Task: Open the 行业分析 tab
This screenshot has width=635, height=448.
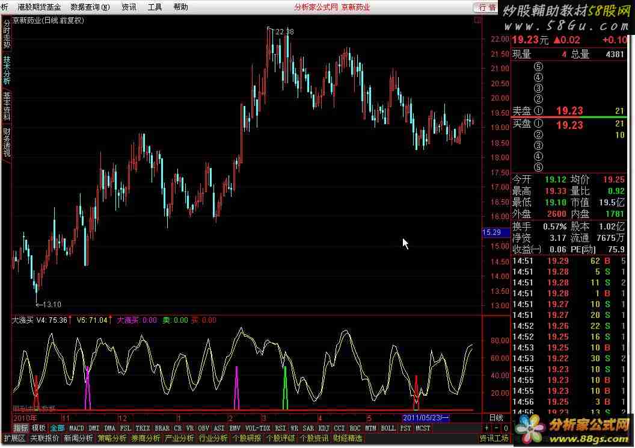Action: (x=213, y=438)
